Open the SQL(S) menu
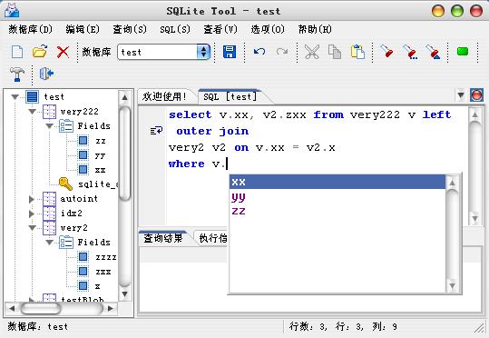489x338 pixels. point(175,29)
